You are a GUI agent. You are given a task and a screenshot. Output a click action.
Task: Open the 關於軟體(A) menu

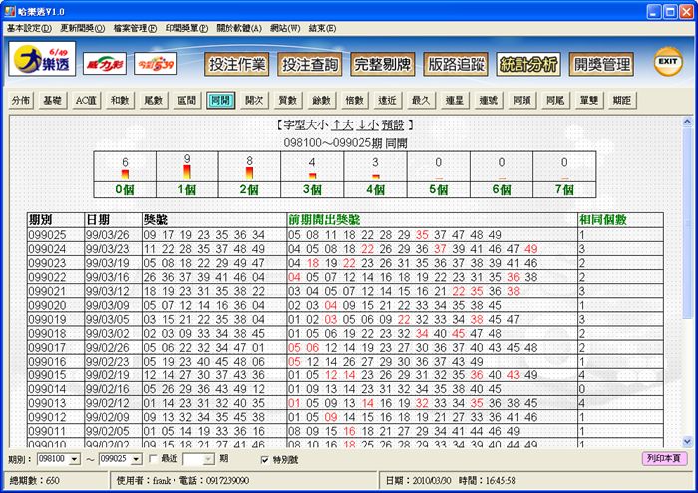(239, 28)
